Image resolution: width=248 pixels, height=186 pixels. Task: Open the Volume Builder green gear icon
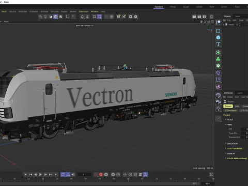coord(218,66)
